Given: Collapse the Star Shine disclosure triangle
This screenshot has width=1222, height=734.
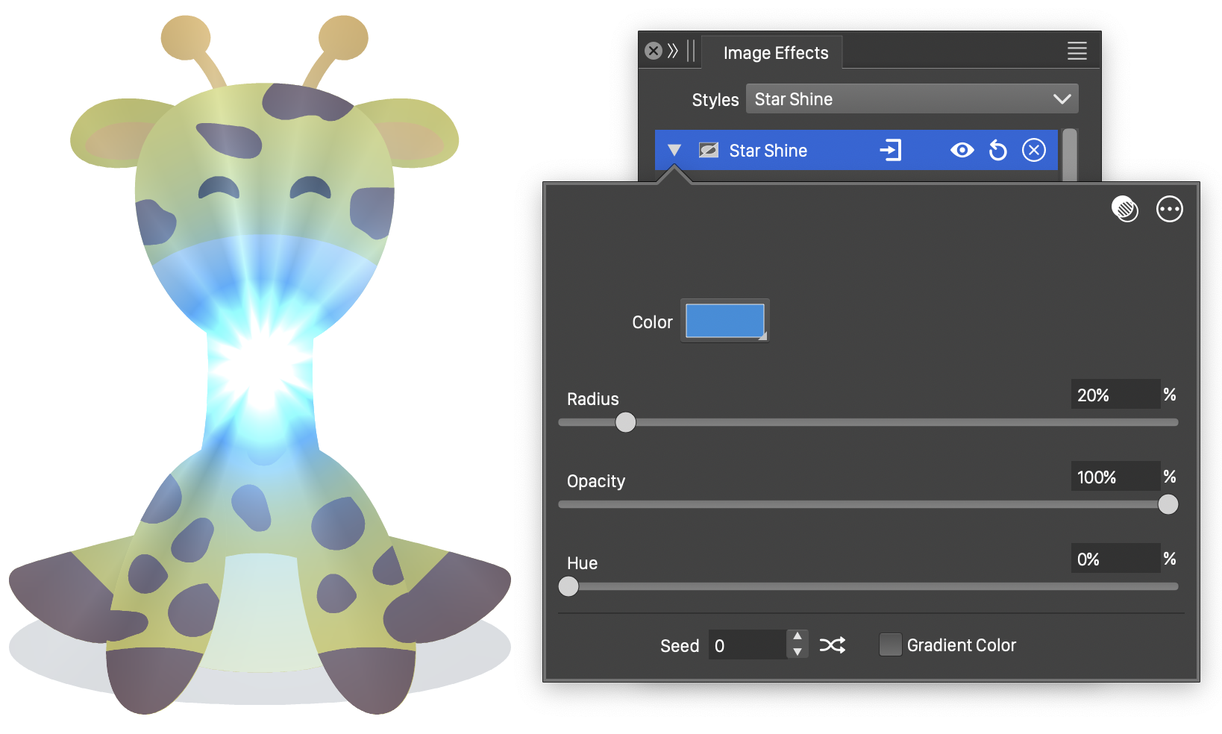Looking at the screenshot, I should pyautogui.click(x=674, y=151).
